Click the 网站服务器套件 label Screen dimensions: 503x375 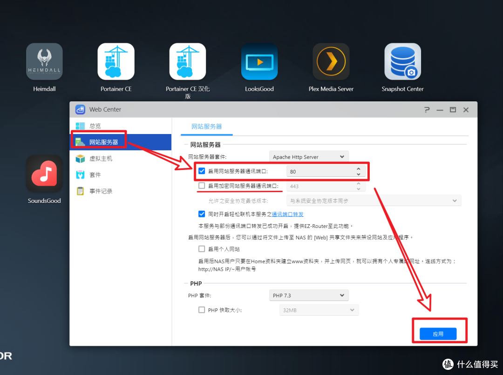coord(207,157)
